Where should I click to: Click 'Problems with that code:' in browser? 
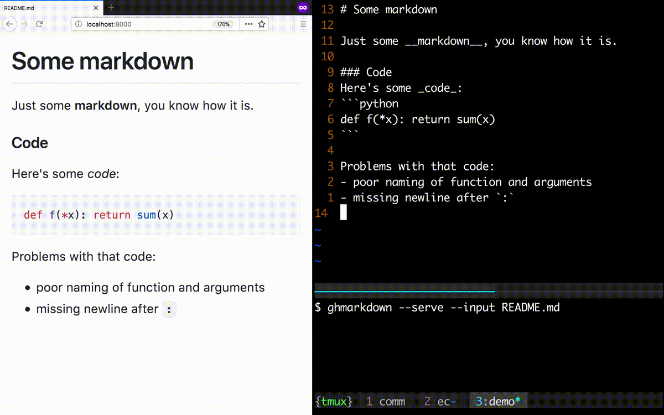[84, 257]
